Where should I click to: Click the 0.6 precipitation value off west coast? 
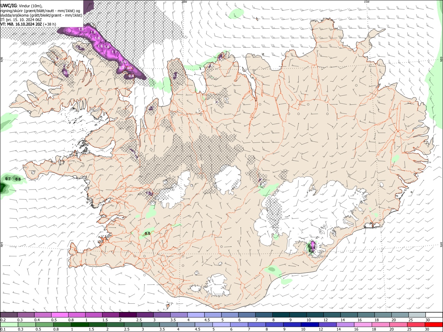tap(18, 179)
